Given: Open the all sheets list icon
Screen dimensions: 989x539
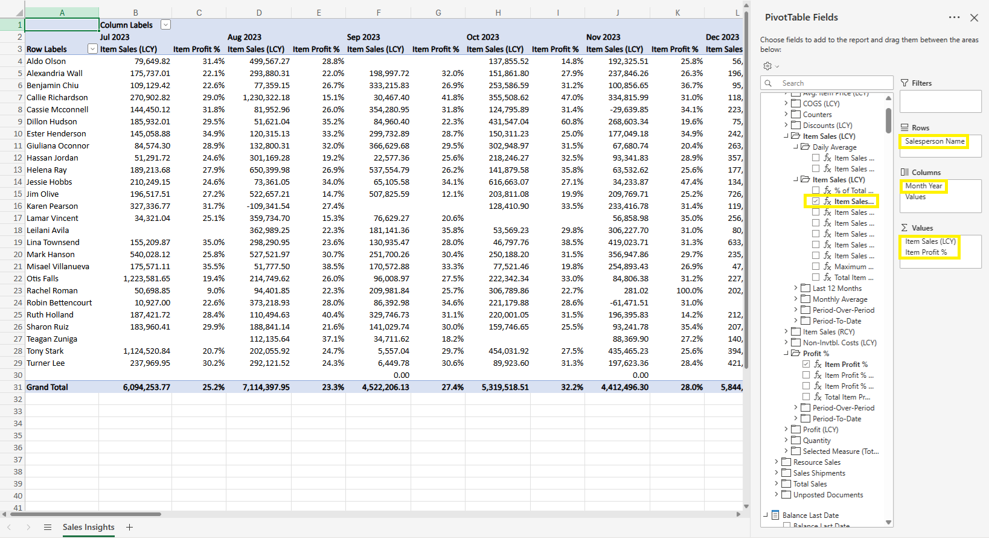Looking at the screenshot, I should 48,527.
